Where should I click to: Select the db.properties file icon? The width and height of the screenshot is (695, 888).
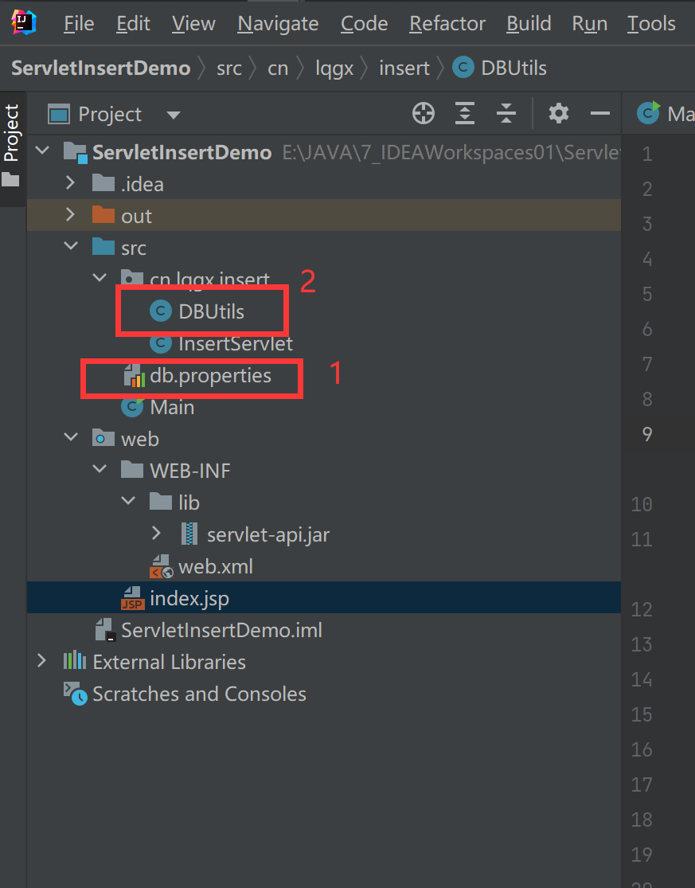pos(134,375)
